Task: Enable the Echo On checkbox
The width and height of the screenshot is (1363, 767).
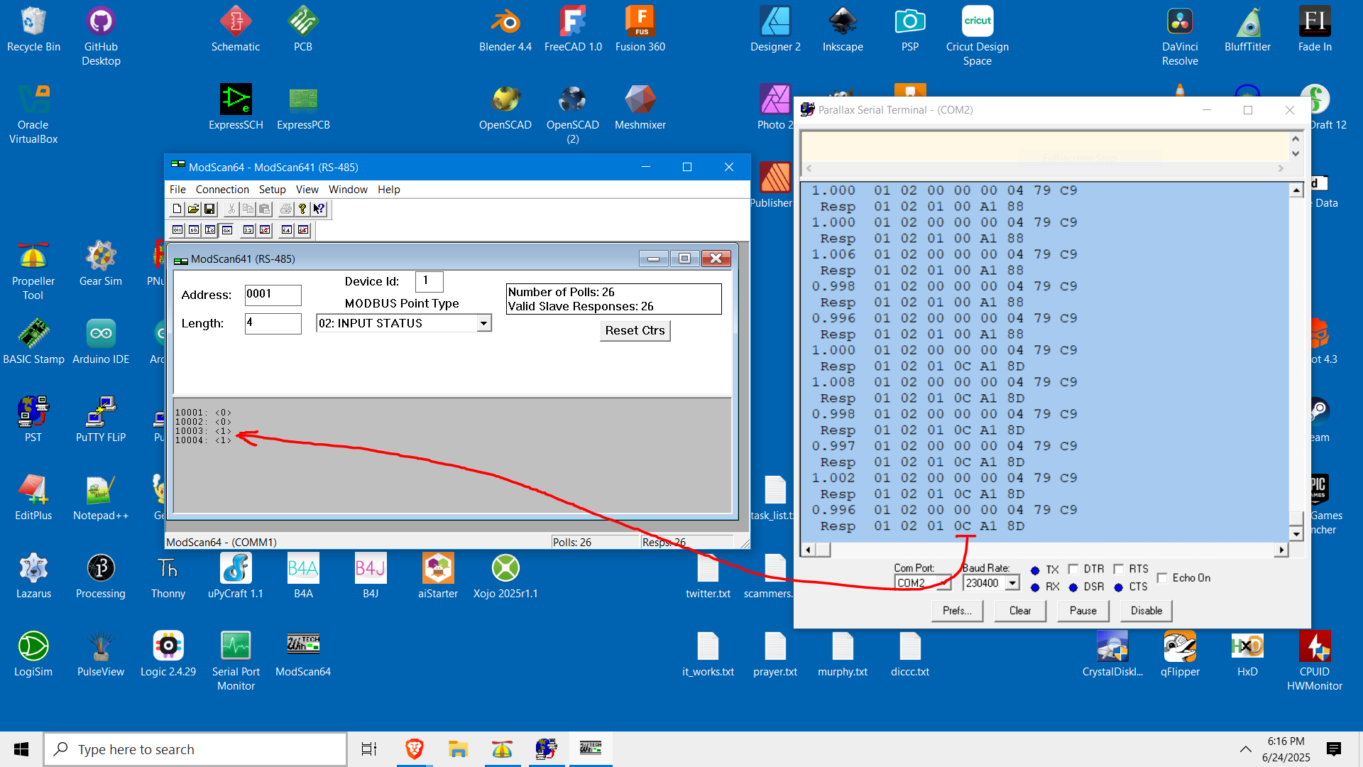Action: pos(1162,578)
